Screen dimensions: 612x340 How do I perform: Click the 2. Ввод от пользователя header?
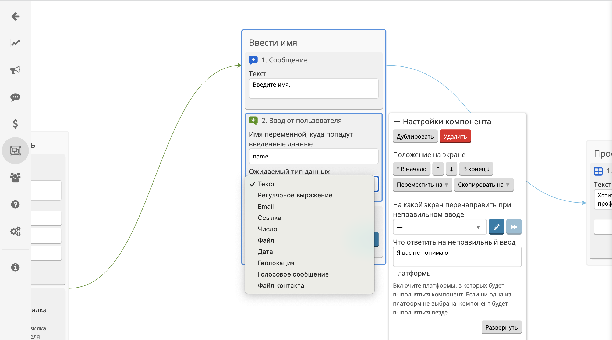pos(302,121)
